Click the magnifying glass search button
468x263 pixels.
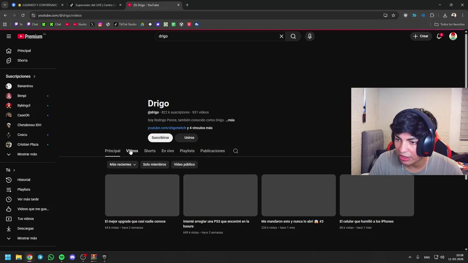pos(293,36)
